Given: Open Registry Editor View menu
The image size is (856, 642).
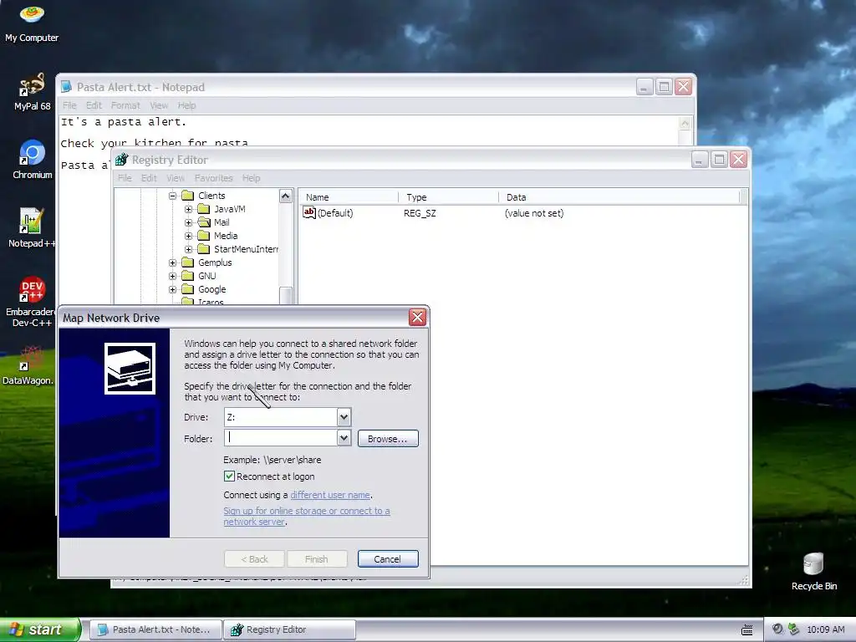Looking at the screenshot, I should pos(176,178).
